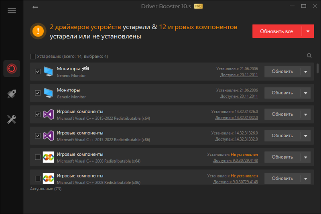
Task: Click the PRO badge in title
Action: pyautogui.click(x=198, y=6)
